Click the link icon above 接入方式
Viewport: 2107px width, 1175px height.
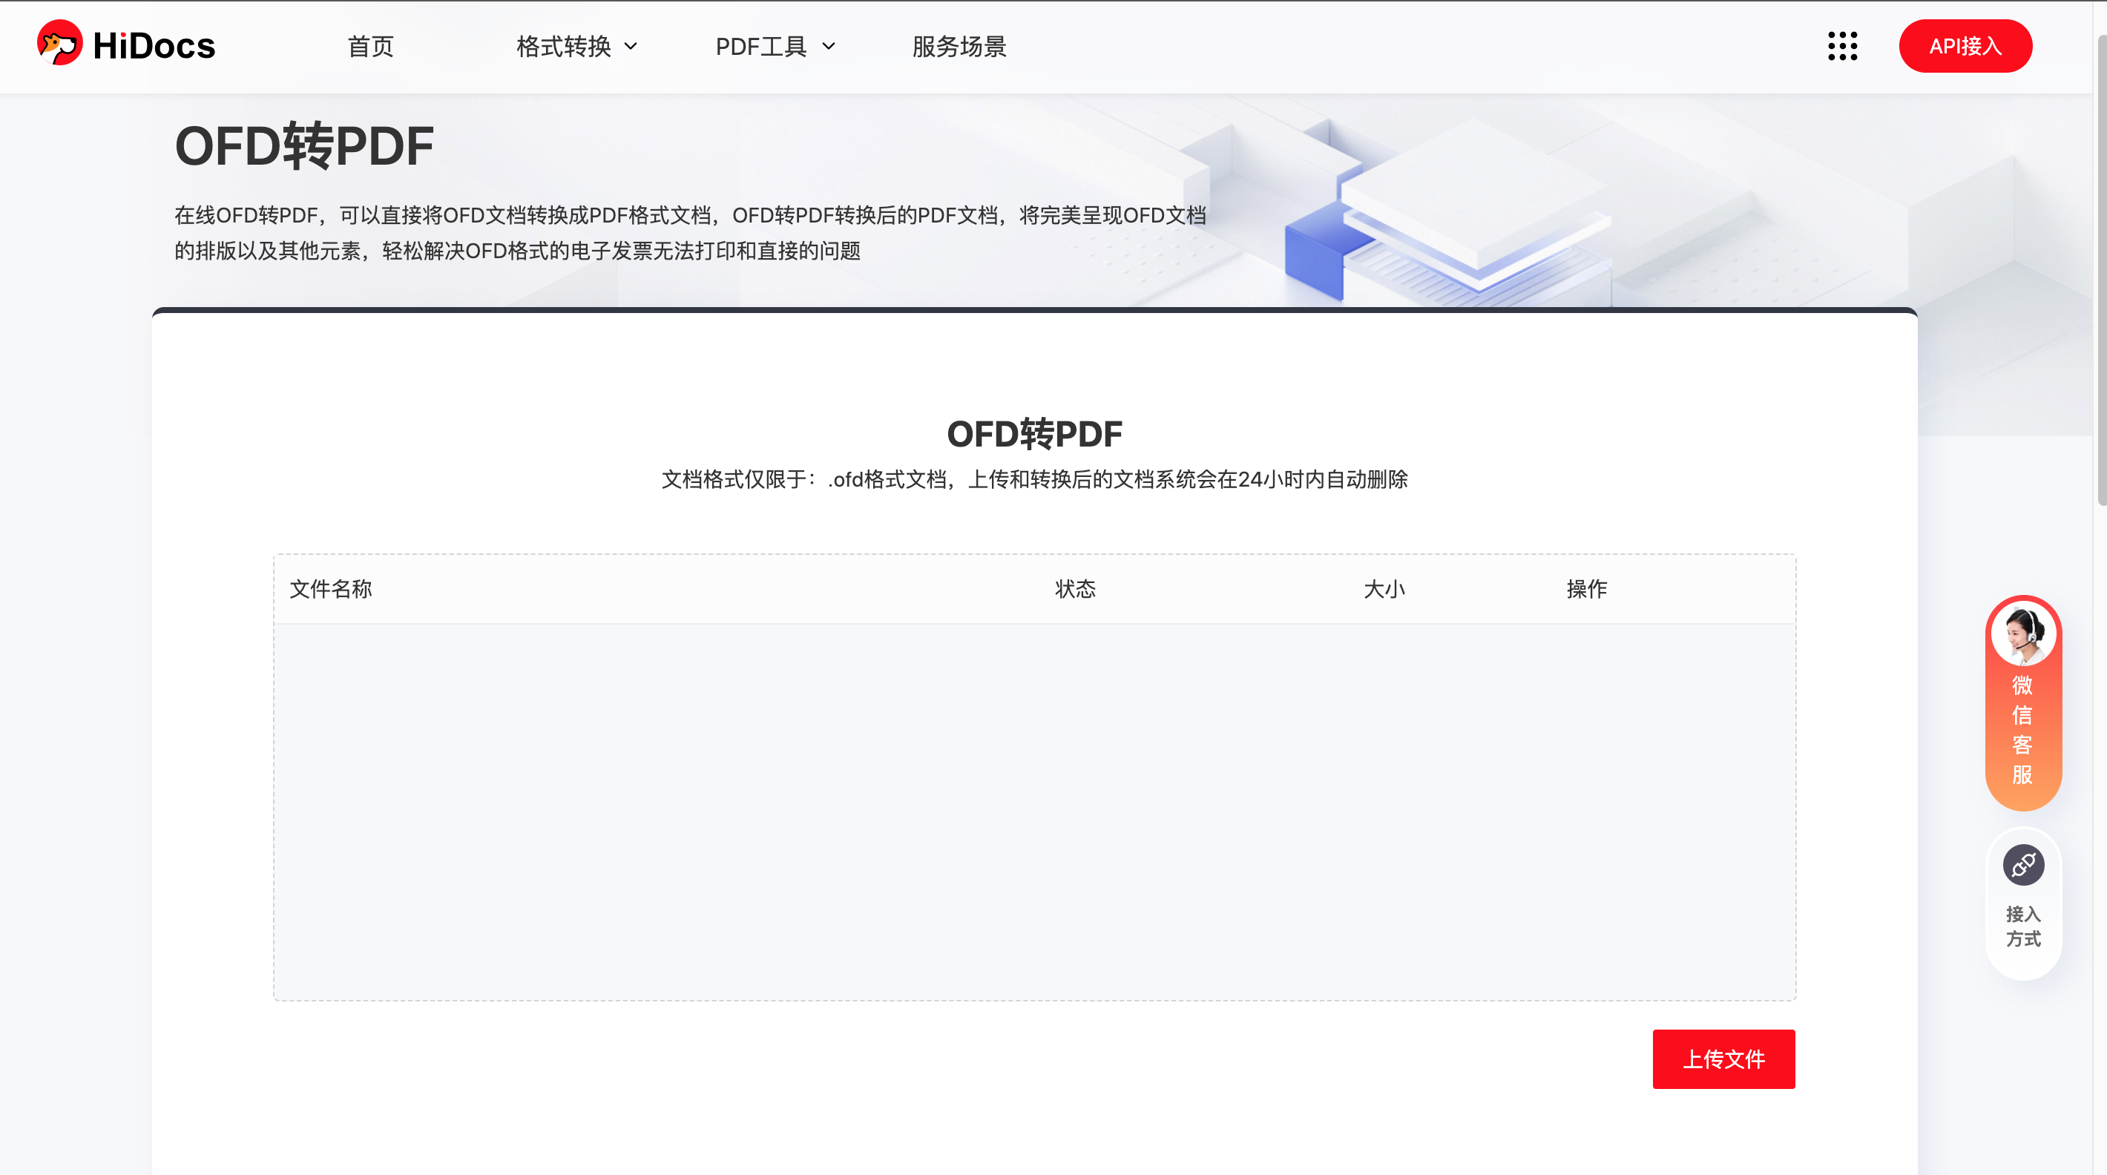tap(2024, 864)
